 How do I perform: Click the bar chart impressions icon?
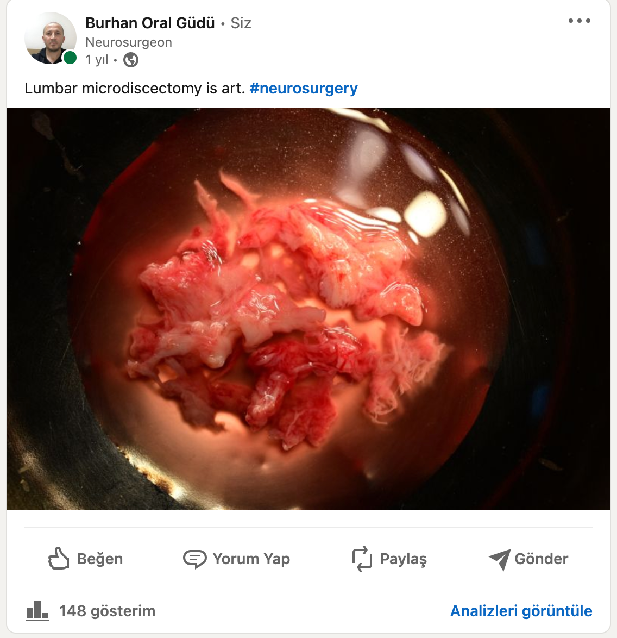(37, 611)
